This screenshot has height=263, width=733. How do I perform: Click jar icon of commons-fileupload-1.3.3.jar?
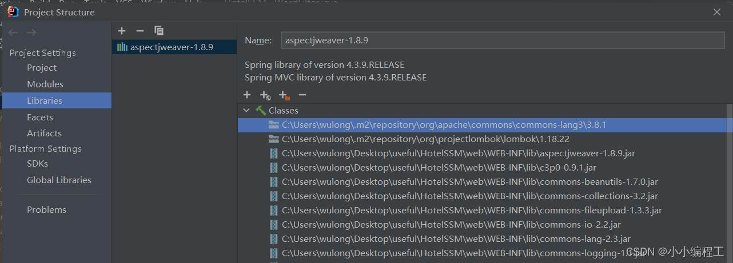[274, 211]
